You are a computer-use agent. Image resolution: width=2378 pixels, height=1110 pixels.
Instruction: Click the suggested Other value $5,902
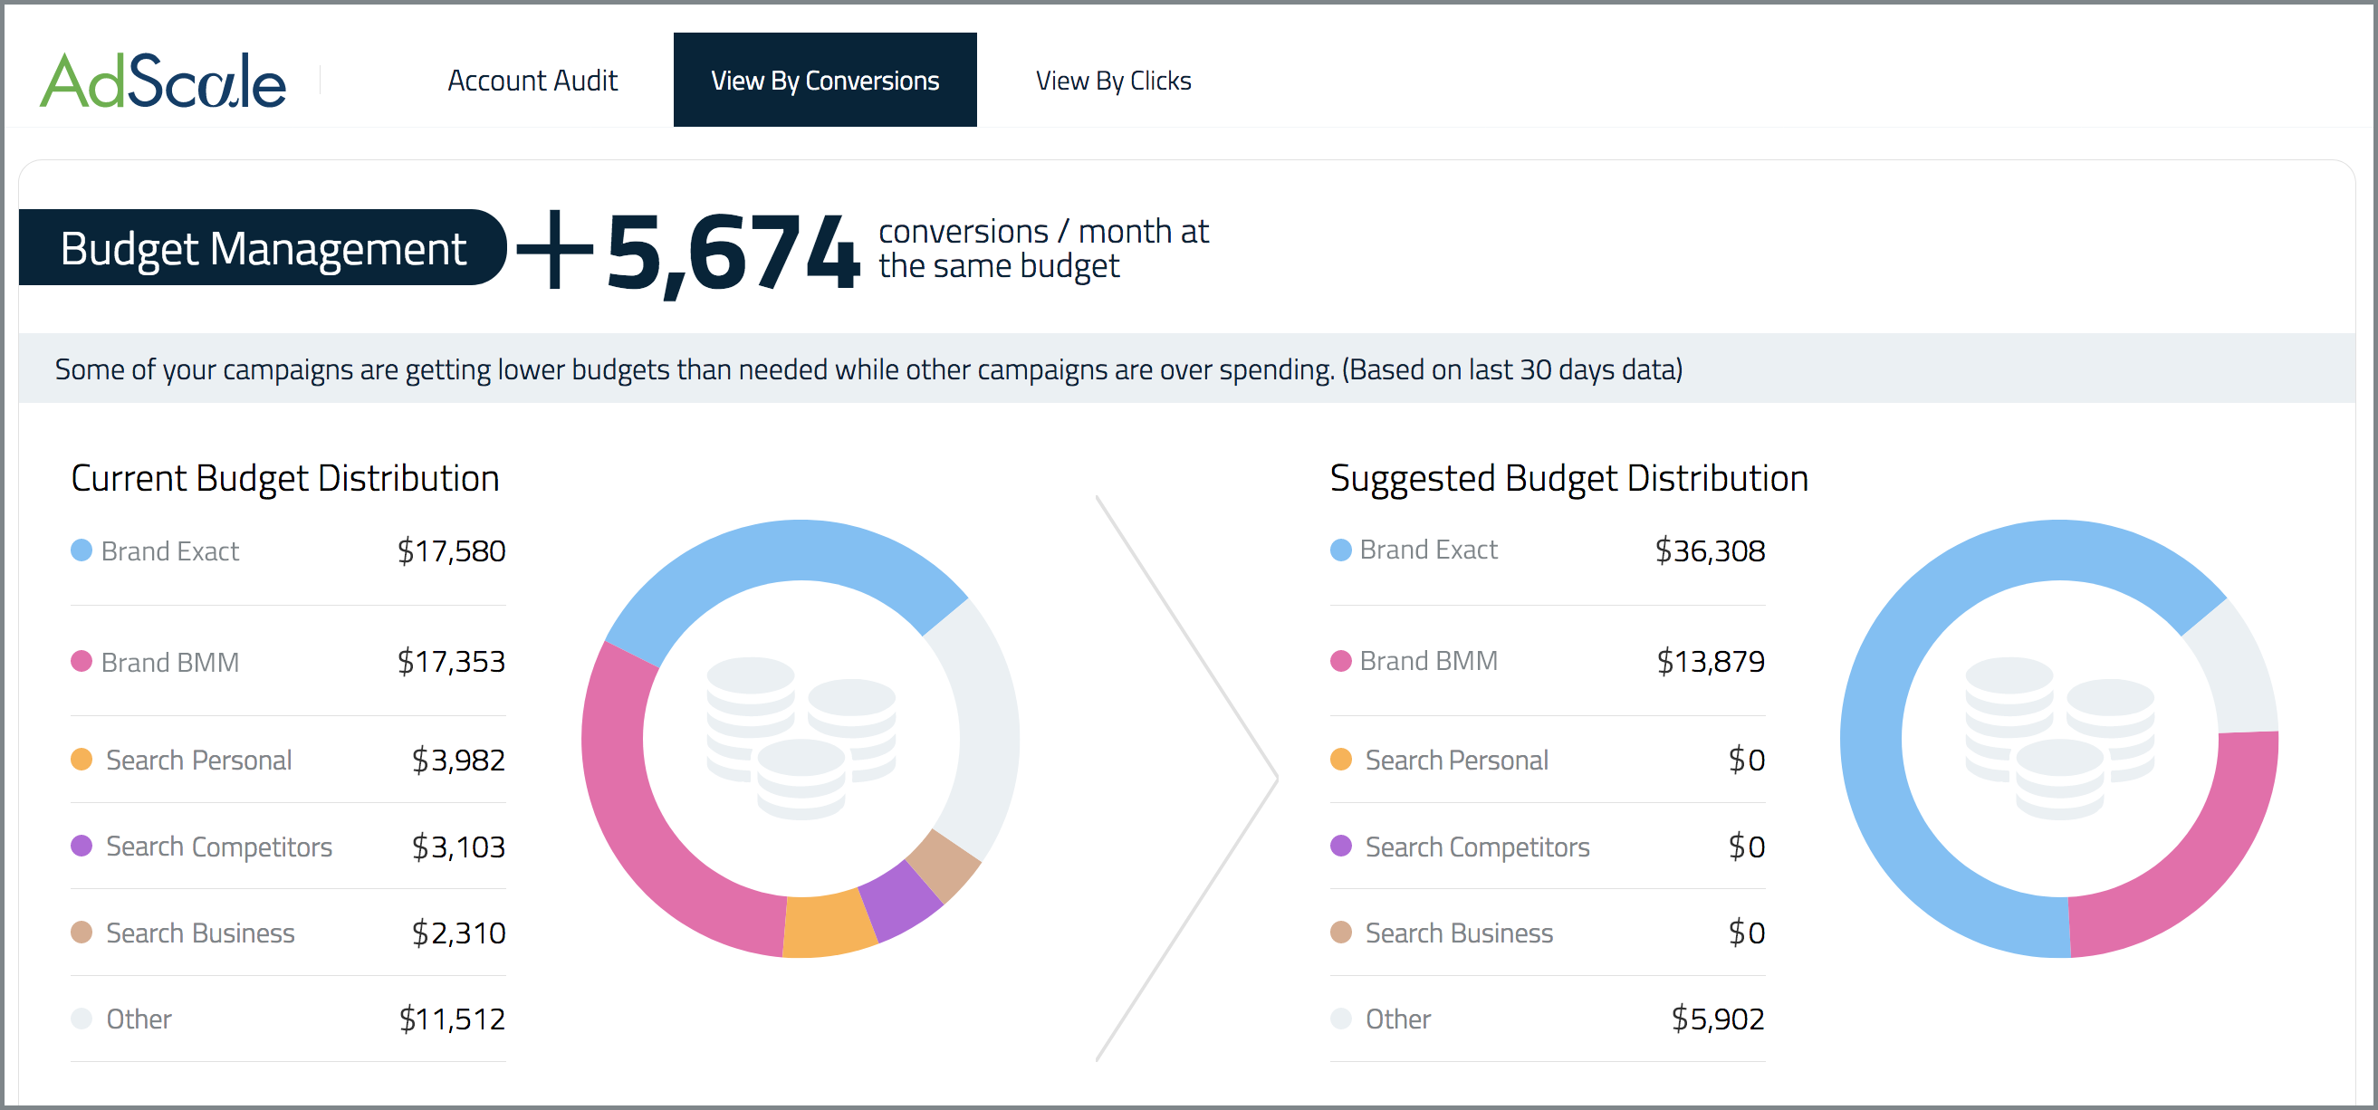[x=1718, y=1019]
